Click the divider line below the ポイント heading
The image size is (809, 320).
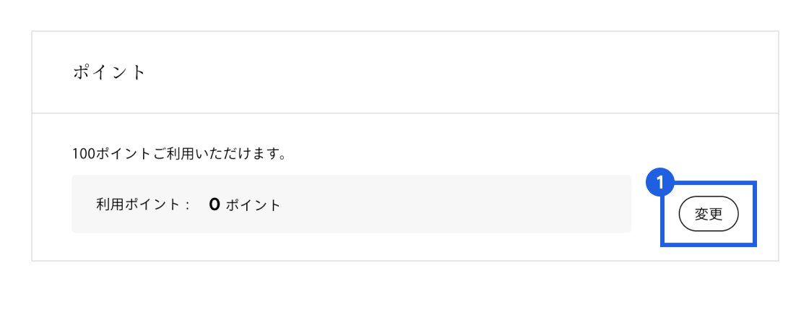click(404, 113)
